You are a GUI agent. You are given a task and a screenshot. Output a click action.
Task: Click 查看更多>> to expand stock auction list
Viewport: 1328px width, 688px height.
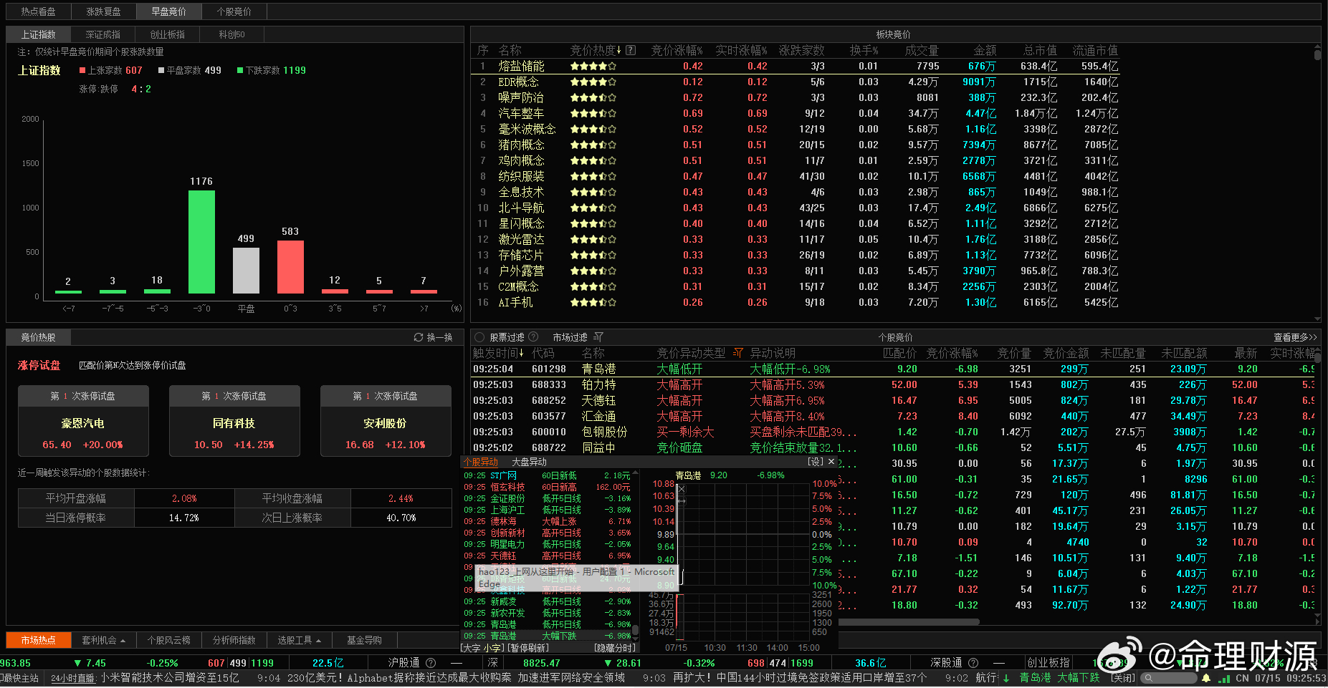pos(1295,337)
